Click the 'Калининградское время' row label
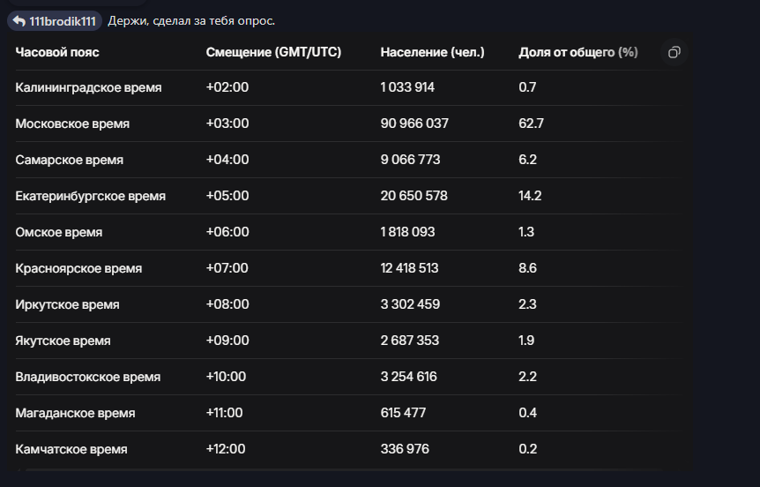Viewport: 760px width, 487px height. click(x=88, y=88)
